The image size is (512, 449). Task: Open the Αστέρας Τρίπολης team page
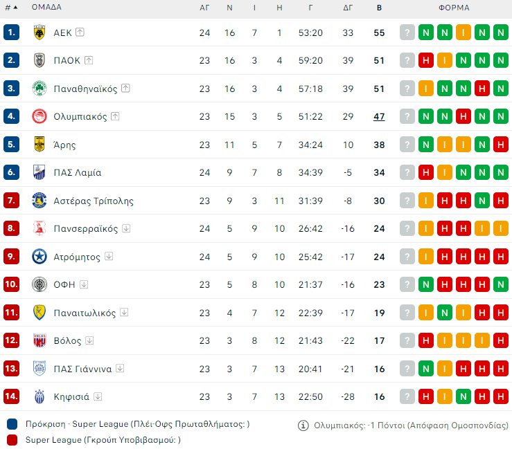pyautogui.click(x=93, y=201)
